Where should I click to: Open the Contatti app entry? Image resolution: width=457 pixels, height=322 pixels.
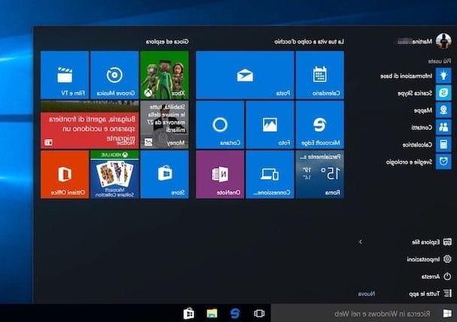click(x=431, y=127)
